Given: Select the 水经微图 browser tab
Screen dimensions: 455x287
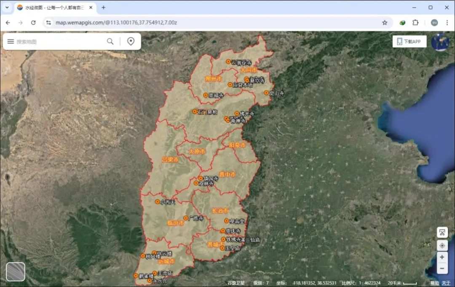Looking at the screenshot, I should [55, 8].
